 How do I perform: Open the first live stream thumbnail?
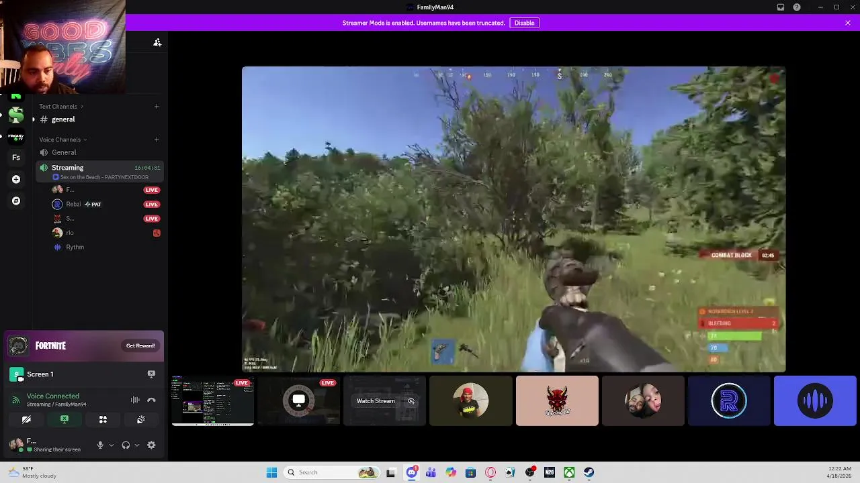pos(213,400)
